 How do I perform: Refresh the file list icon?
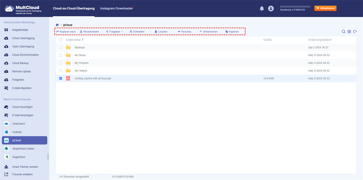pyautogui.click(x=355, y=31)
